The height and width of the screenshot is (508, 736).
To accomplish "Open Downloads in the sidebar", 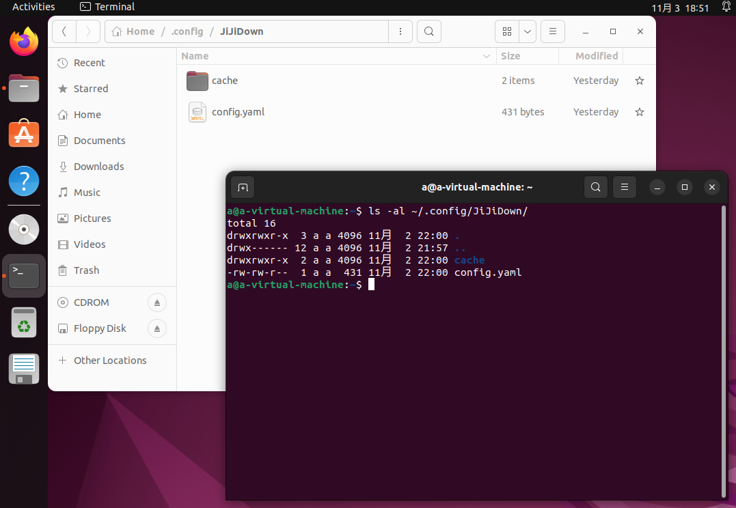I will 112,167.
